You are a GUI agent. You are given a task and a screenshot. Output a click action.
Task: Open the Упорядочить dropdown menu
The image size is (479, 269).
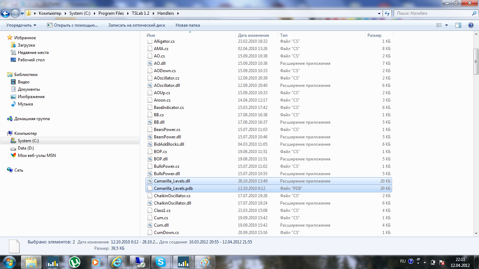21,25
